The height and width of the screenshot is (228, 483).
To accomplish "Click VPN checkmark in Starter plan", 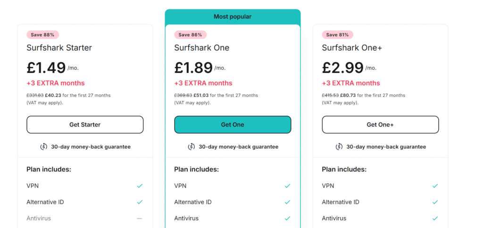I will coord(140,186).
